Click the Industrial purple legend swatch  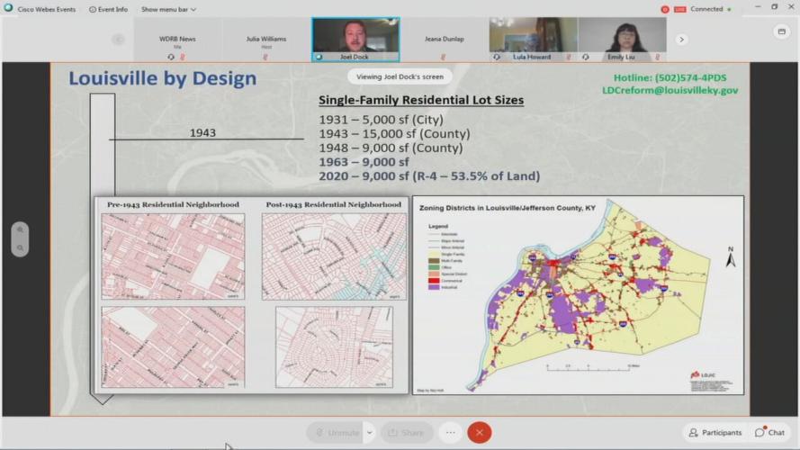[x=434, y=287]
